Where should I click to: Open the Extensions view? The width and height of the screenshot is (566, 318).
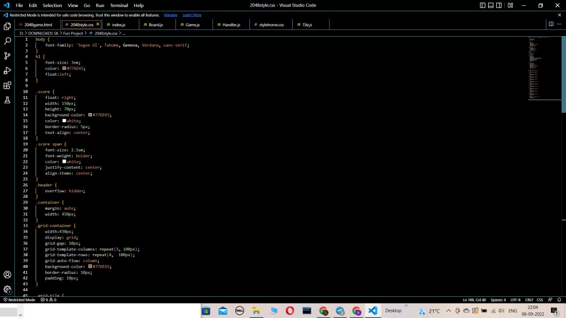tap(7, 85)
